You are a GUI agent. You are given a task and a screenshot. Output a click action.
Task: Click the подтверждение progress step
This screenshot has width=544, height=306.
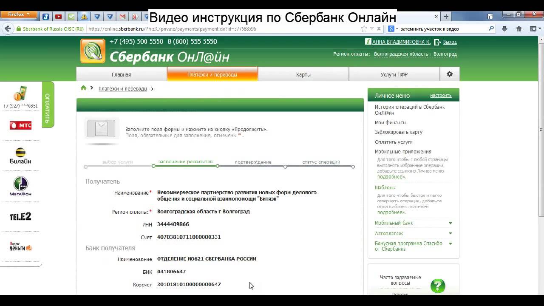tap(253, 162)
